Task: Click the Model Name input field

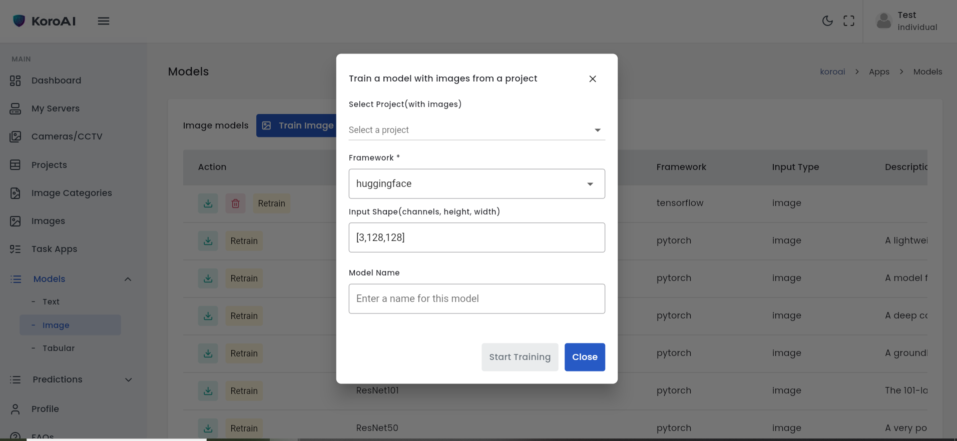Action: tap(476, 299)
